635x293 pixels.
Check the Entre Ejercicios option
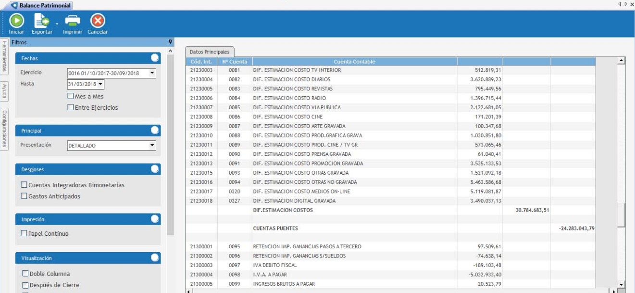point(71,107)
